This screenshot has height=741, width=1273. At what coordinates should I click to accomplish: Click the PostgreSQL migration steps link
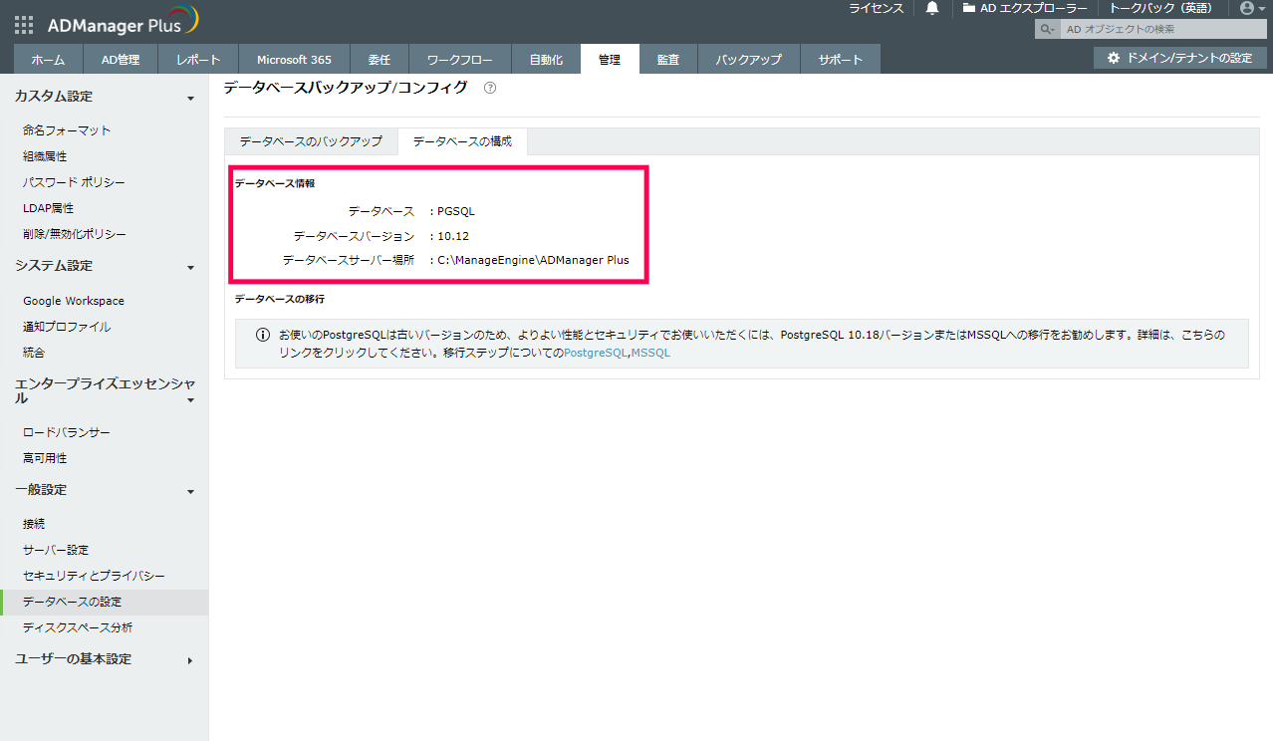click(597, 353)
